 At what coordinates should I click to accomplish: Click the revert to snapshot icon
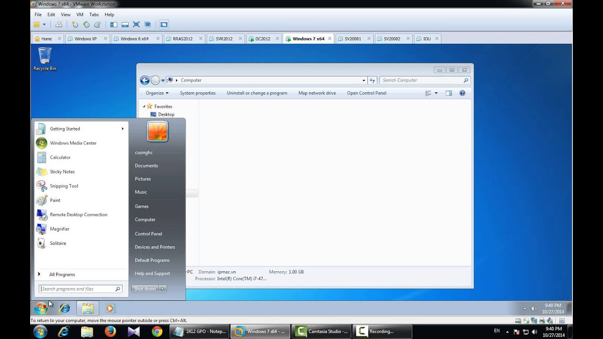point(86,24)
